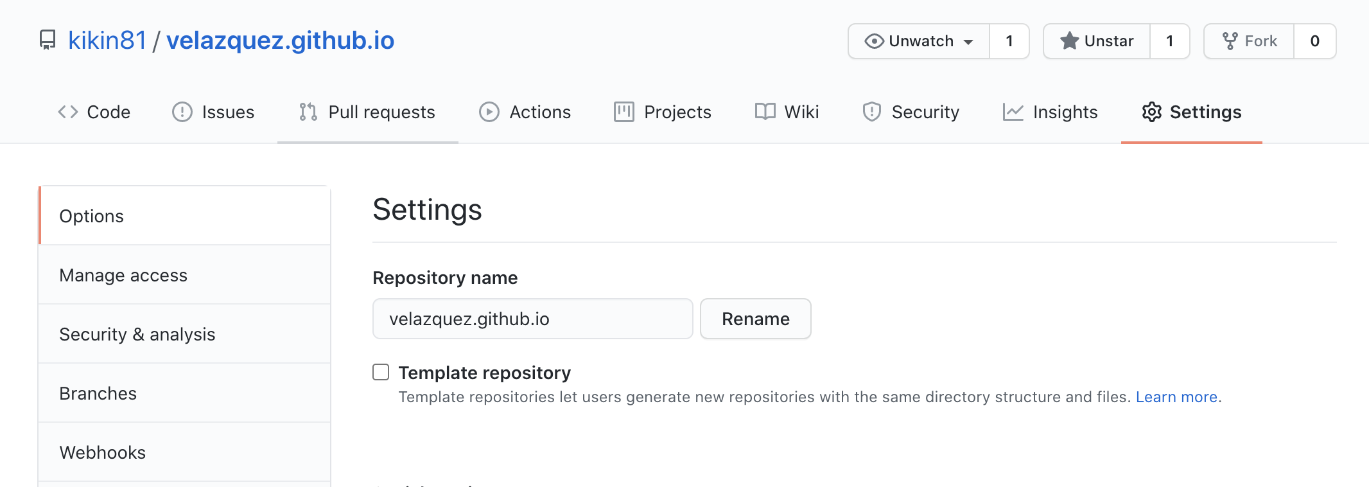This screenshot has width=1369, height=487.
Task: Click the Settings gear icon
Action: point(1152,112)
